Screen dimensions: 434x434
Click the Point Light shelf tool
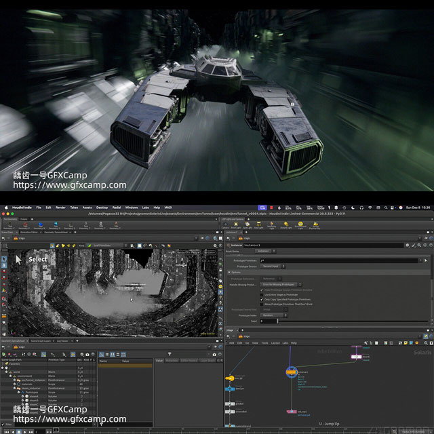(x=236, y=224)
